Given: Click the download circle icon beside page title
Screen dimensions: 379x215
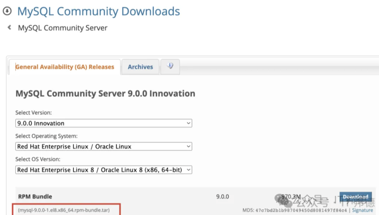Looking at the screenshot, I should click(7, 11).
